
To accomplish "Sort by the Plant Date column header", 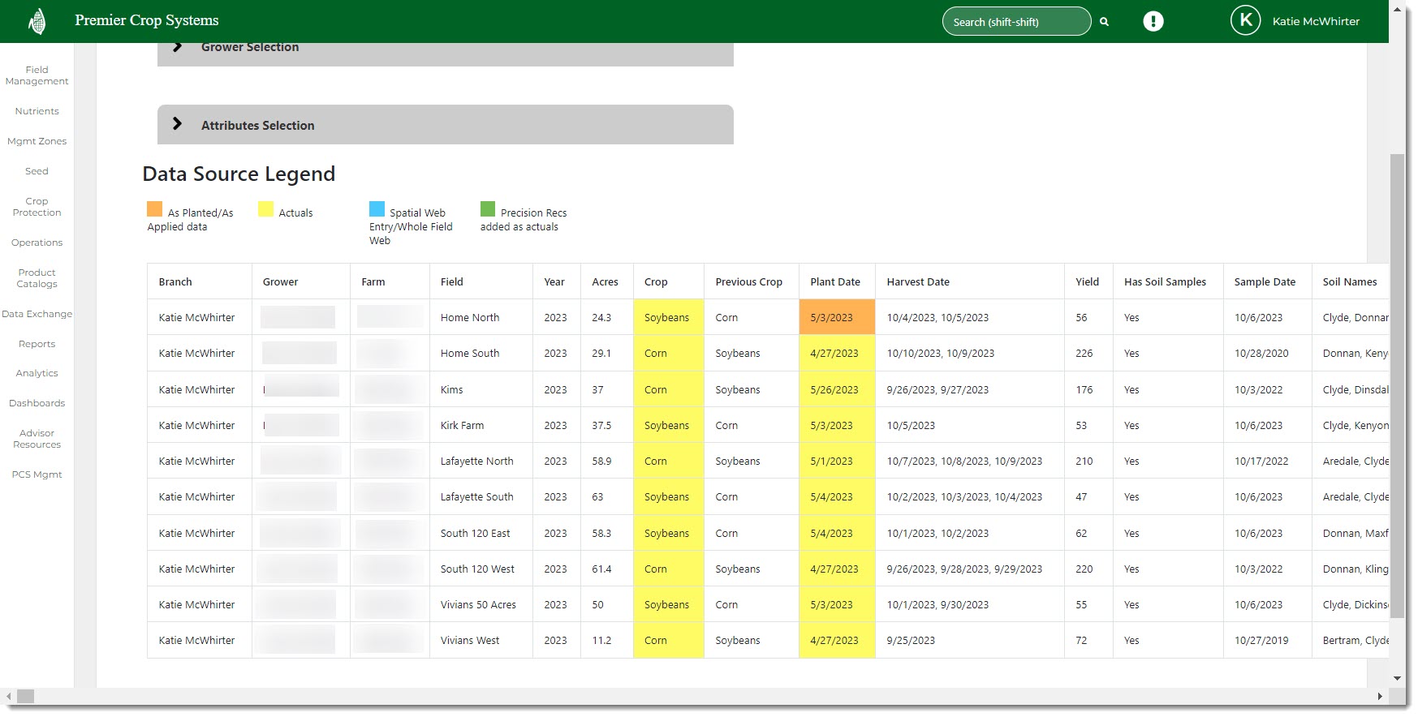I will (834, 282).
